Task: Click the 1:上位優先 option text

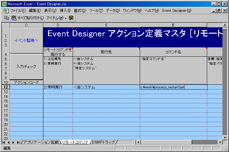Action: pos(52,59)
